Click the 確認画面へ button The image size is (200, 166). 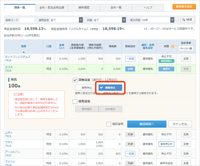point(147,124)
